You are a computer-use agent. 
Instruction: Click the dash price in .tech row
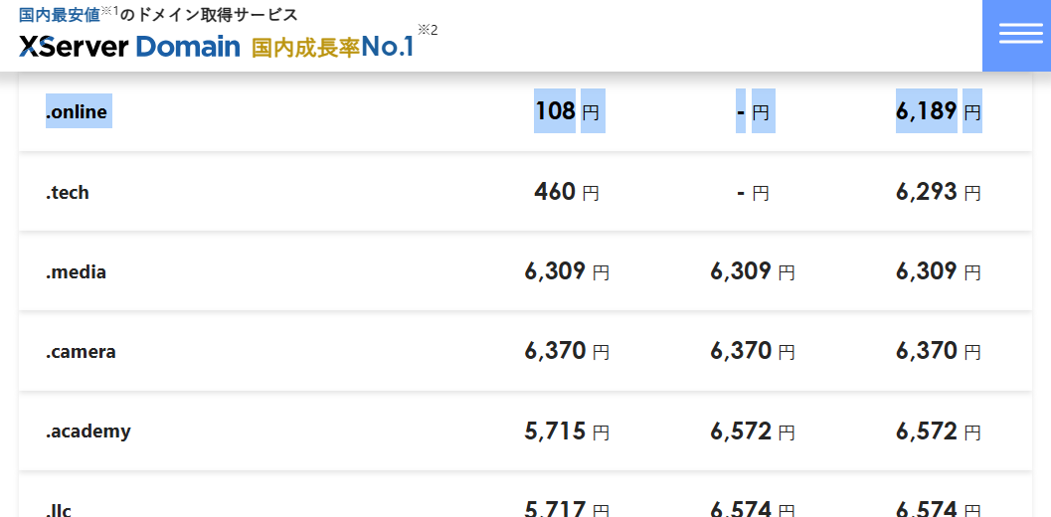coord(753,193)
